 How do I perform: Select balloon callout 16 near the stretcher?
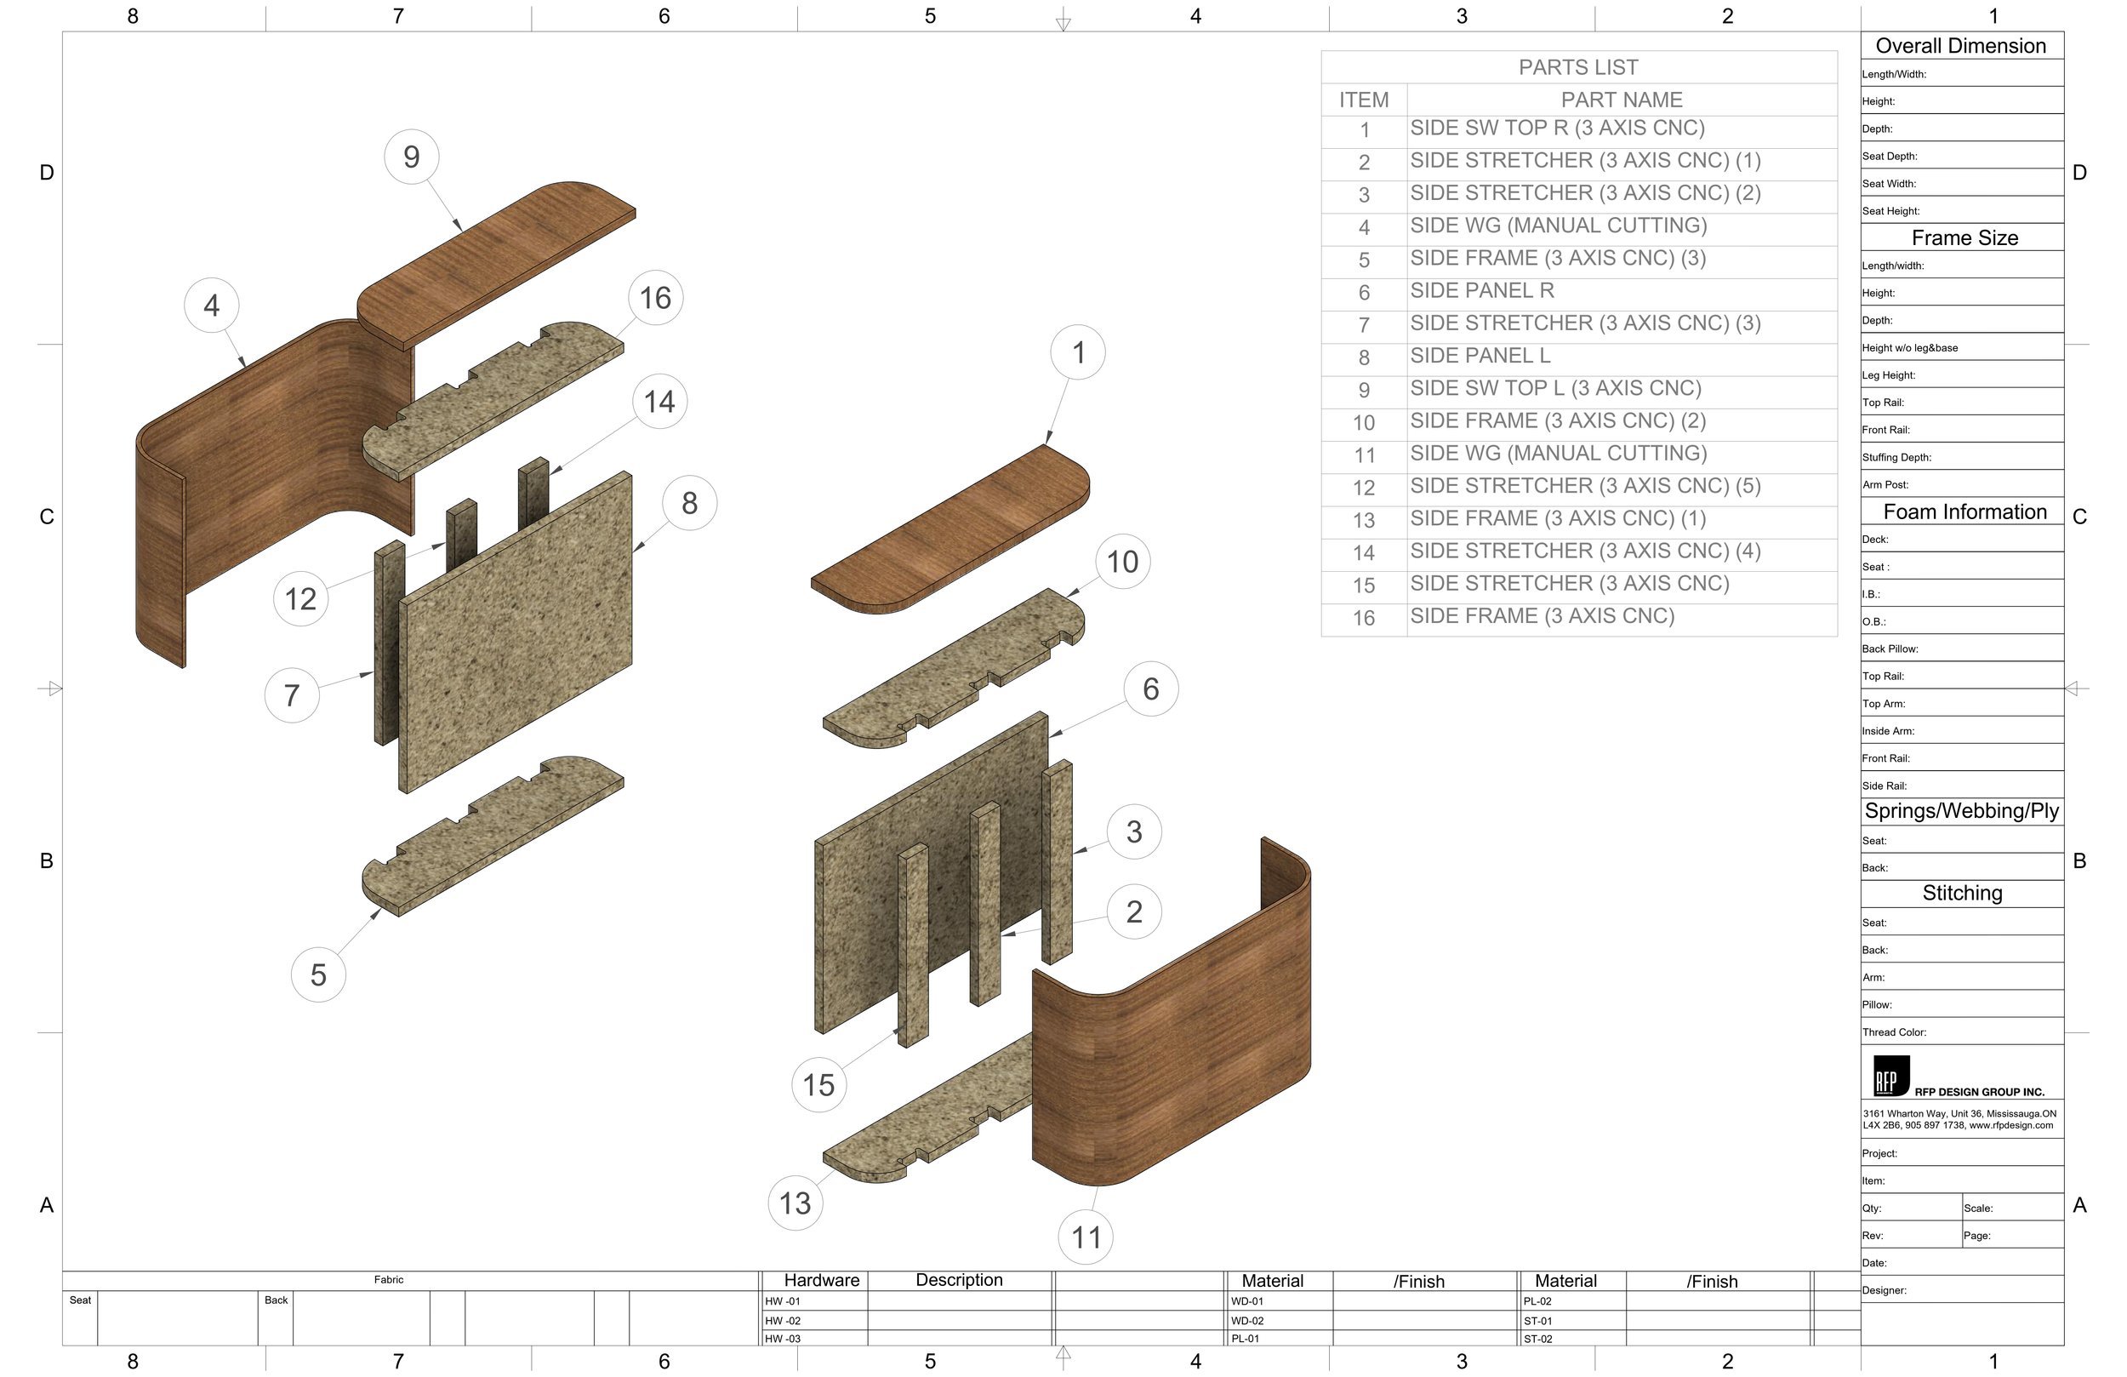[x=655, y=297]
